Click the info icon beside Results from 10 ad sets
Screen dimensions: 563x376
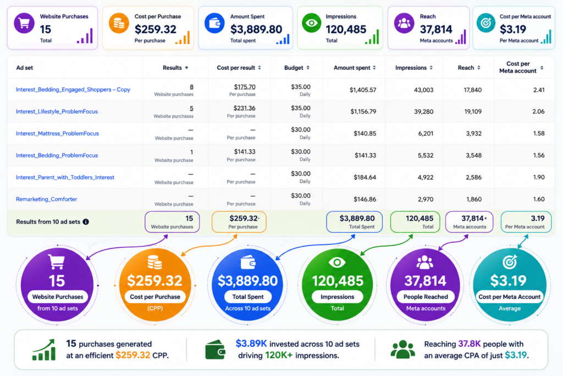coord(86,222)
